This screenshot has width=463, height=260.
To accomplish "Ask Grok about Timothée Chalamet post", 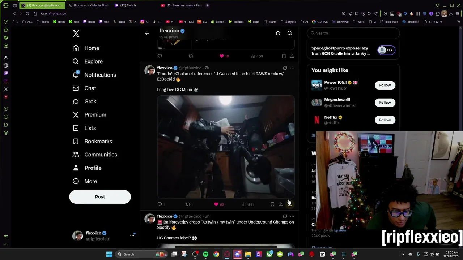I will point(285,68).
